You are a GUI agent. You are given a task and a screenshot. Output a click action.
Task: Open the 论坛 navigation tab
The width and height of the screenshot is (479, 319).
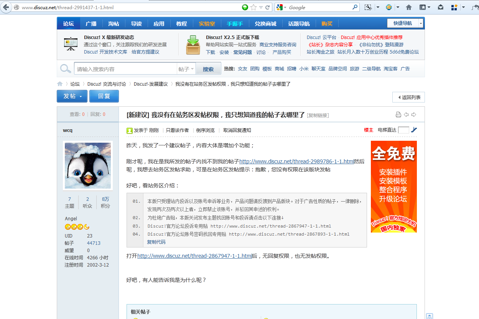point(69,24)
